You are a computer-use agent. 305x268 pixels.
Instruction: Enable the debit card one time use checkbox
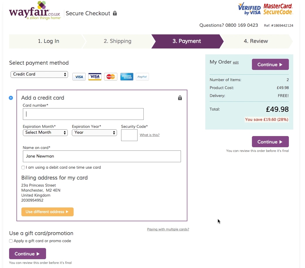click(23, 167)
